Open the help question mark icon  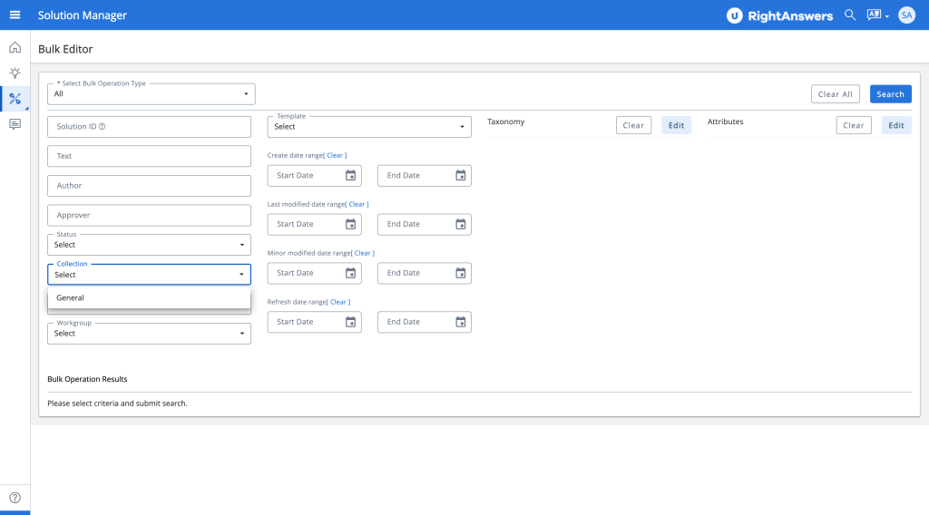(x=15, y=498)
